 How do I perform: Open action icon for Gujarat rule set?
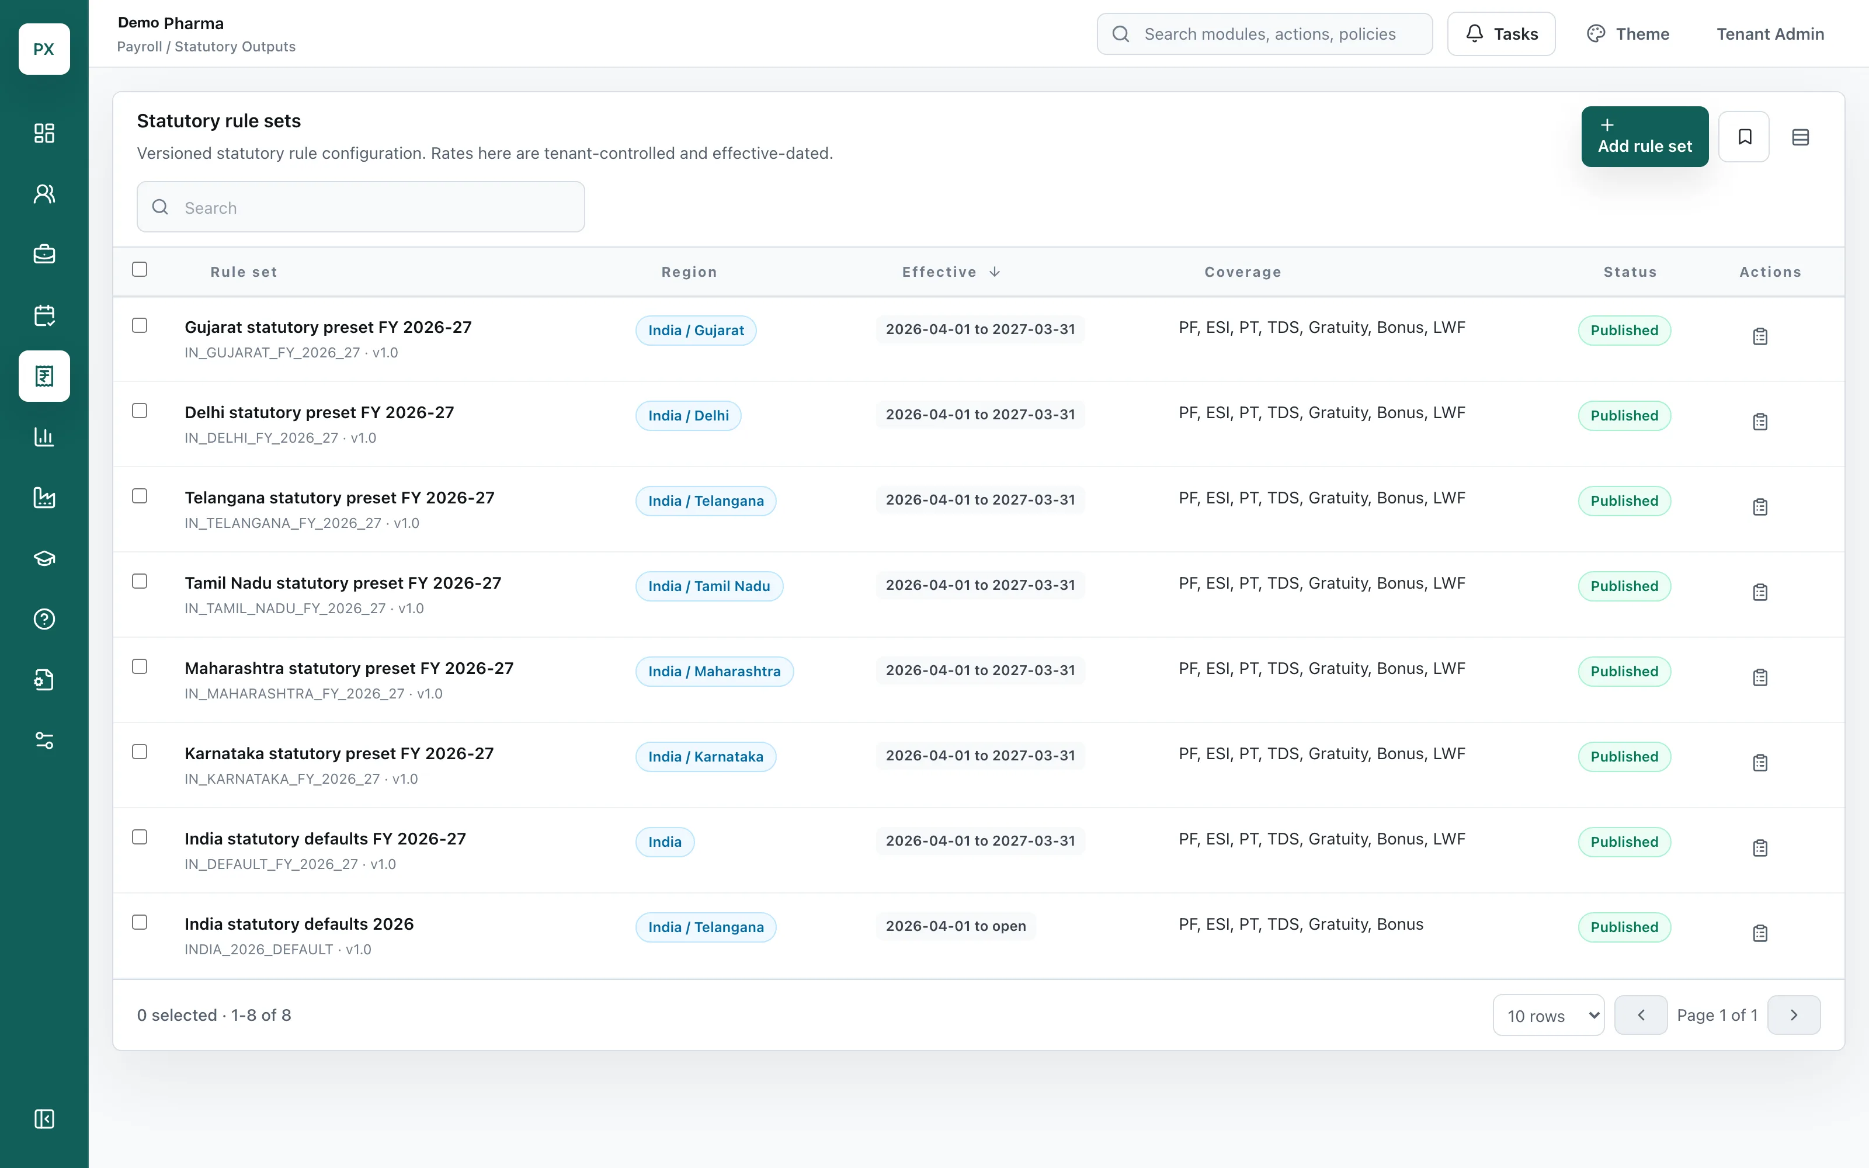click(1760, 337)
